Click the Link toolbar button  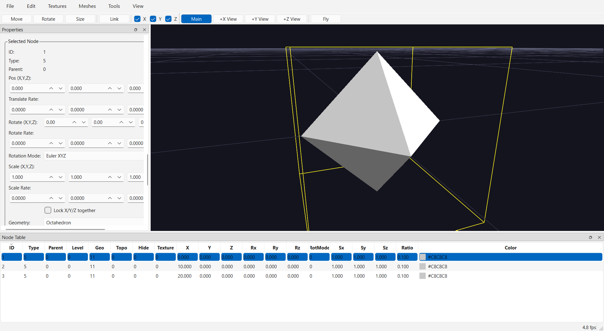pos(114,19)
